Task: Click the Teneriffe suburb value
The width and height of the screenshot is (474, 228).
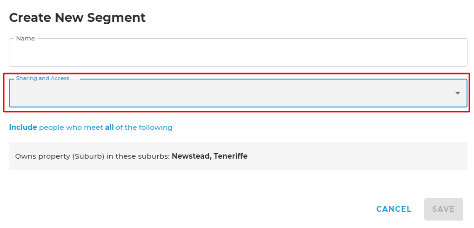Action: (x=231, y=156)
